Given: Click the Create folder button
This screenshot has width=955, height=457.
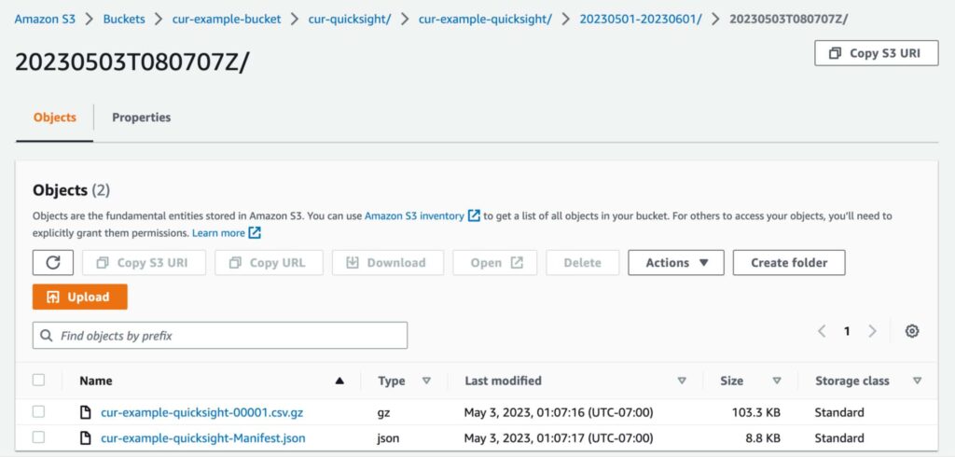Looking at the screenshot, I should 789,263.
